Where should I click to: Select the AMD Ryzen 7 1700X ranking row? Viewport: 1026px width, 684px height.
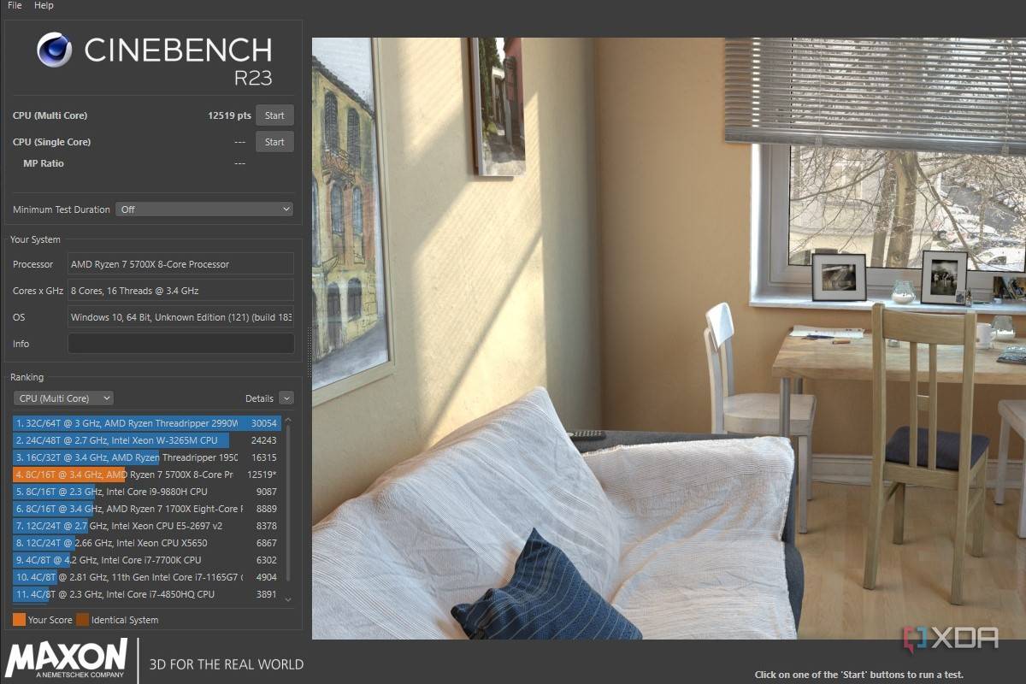(x=146, y=509)
